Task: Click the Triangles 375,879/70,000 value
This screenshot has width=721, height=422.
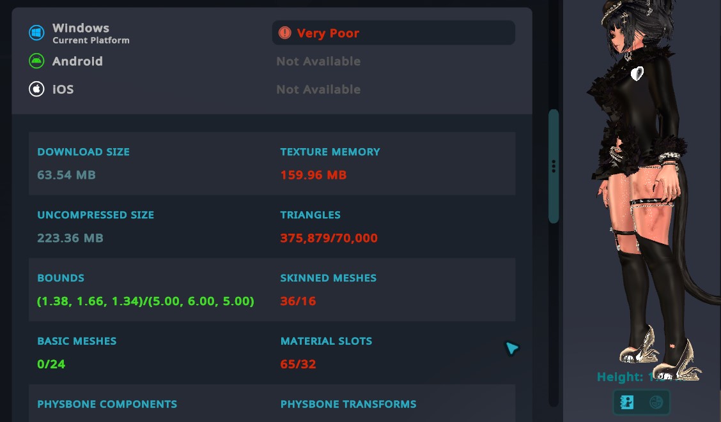Action: coord(329,238)
